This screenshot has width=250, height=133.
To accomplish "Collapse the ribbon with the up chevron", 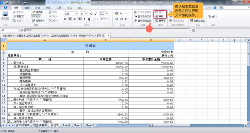I will pos(210,7).
